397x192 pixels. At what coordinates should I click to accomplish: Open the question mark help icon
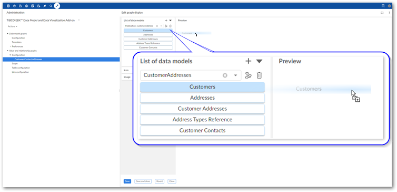point(389,13)
